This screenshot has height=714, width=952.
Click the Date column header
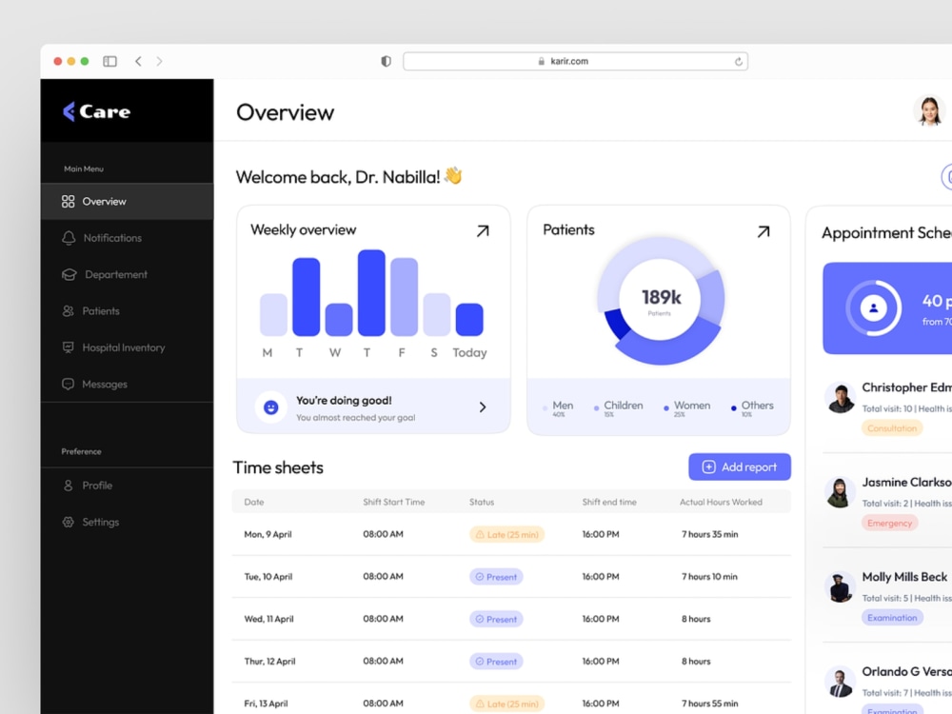click(x=254, y=502)
